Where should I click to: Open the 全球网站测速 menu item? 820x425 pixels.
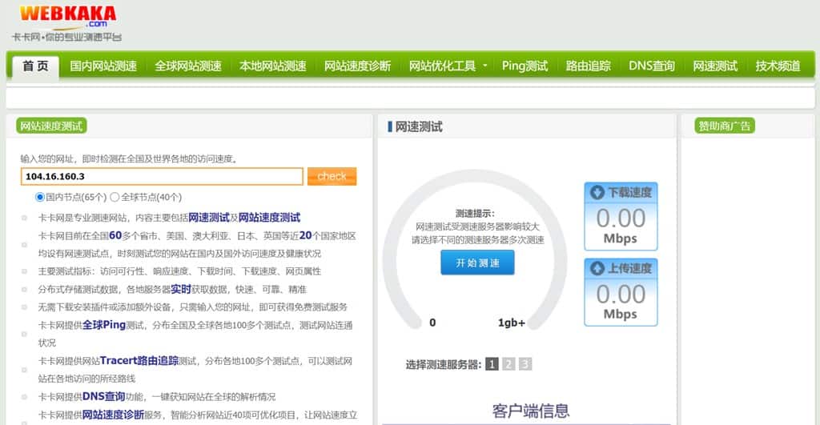[188, 66]
